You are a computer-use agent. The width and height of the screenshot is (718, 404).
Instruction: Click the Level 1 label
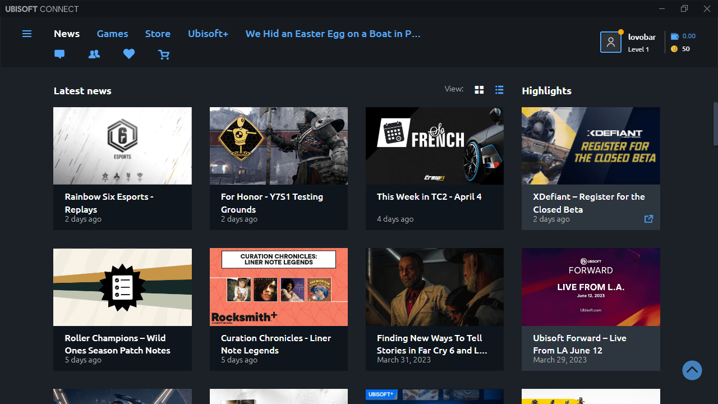(x=638, y=49)
